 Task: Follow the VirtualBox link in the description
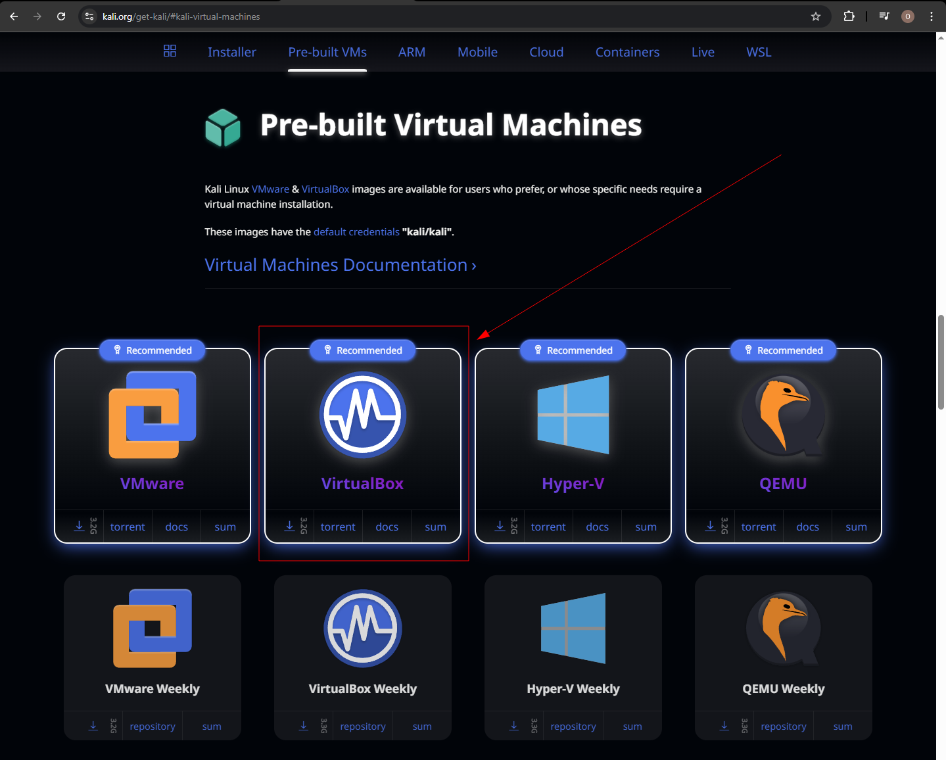click(325, 189)
